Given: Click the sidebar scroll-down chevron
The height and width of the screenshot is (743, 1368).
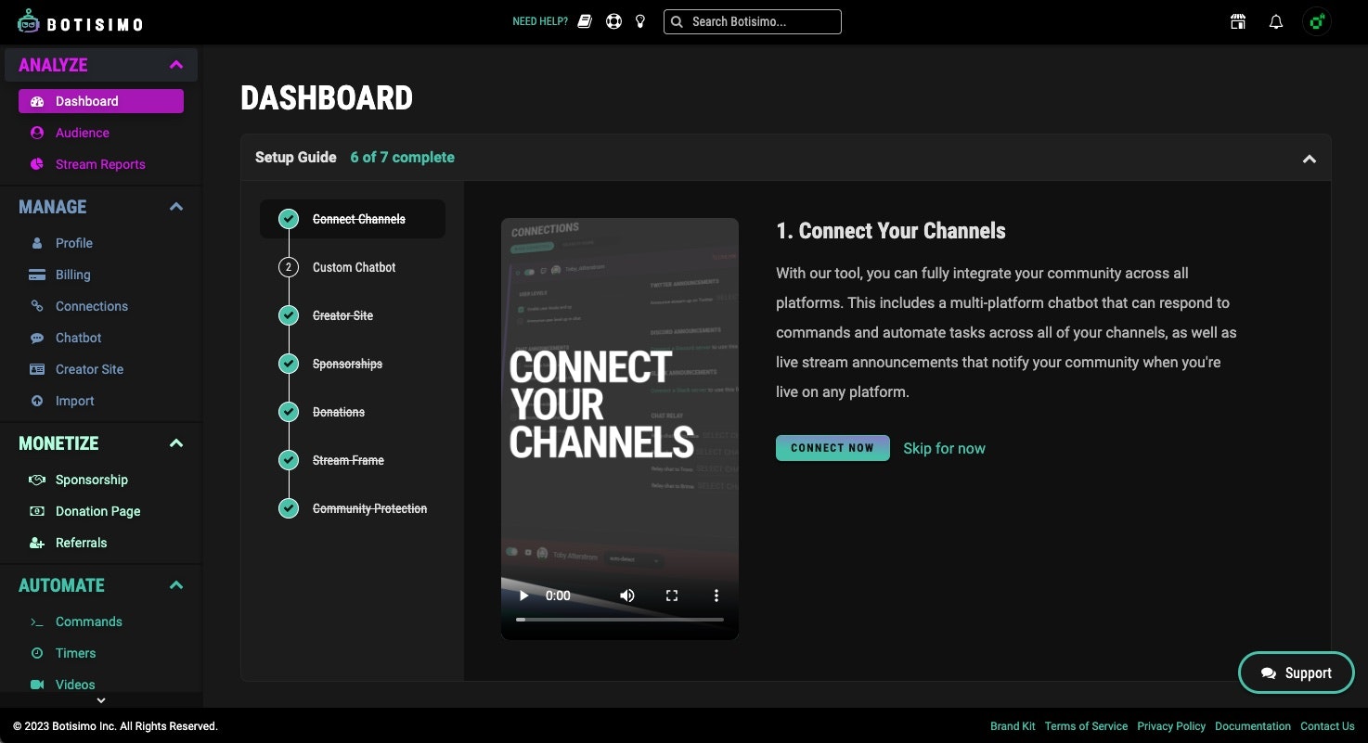Looking at the screenshot, I should [101, 700].
